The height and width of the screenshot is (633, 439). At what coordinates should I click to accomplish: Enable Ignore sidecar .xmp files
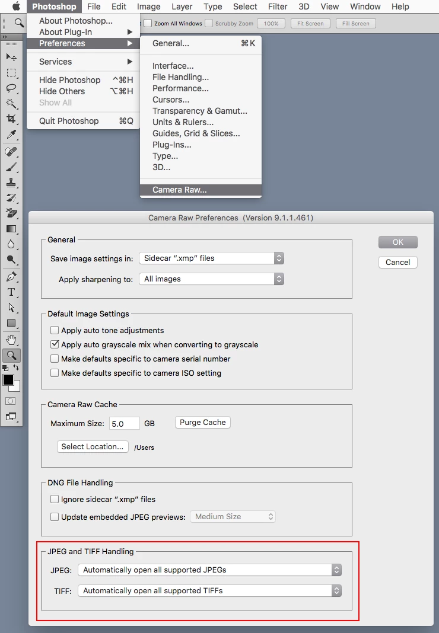[55, 500]
